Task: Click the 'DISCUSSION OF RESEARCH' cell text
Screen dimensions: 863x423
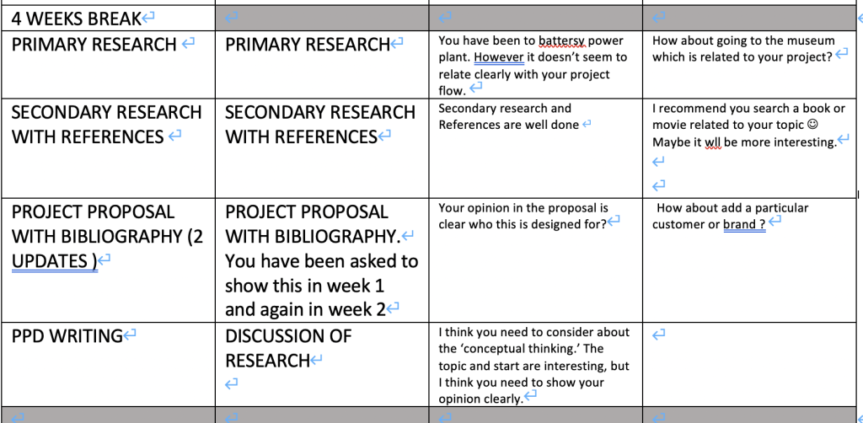Action: point(288,348)
